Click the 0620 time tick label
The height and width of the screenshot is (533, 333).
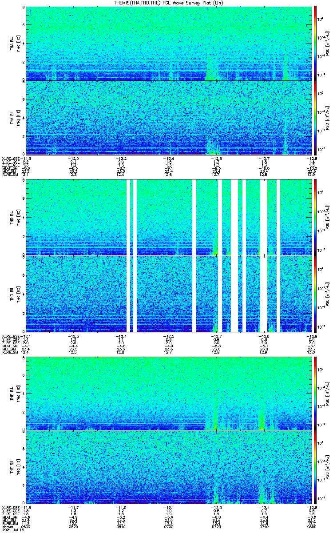click(73, 527)
